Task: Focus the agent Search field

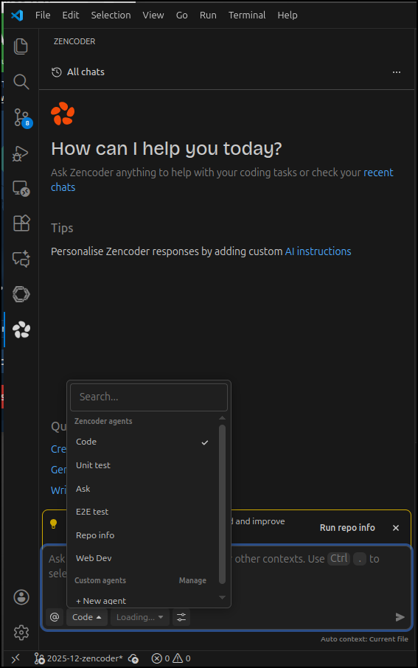Action: coord(149,397)
